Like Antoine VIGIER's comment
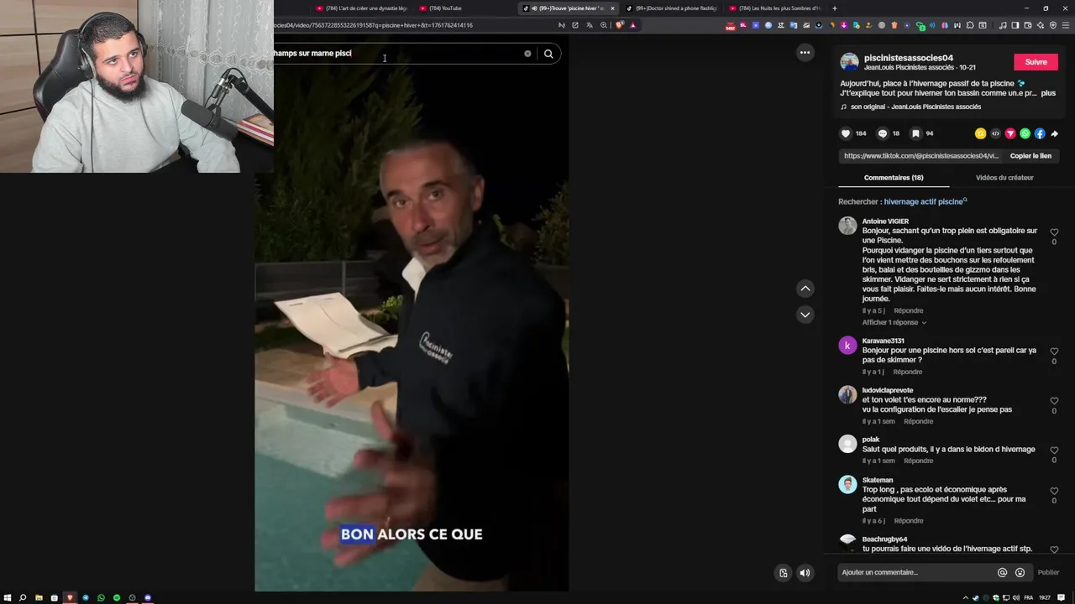This screenshot has height=604, width=1075. [1054, 232]
